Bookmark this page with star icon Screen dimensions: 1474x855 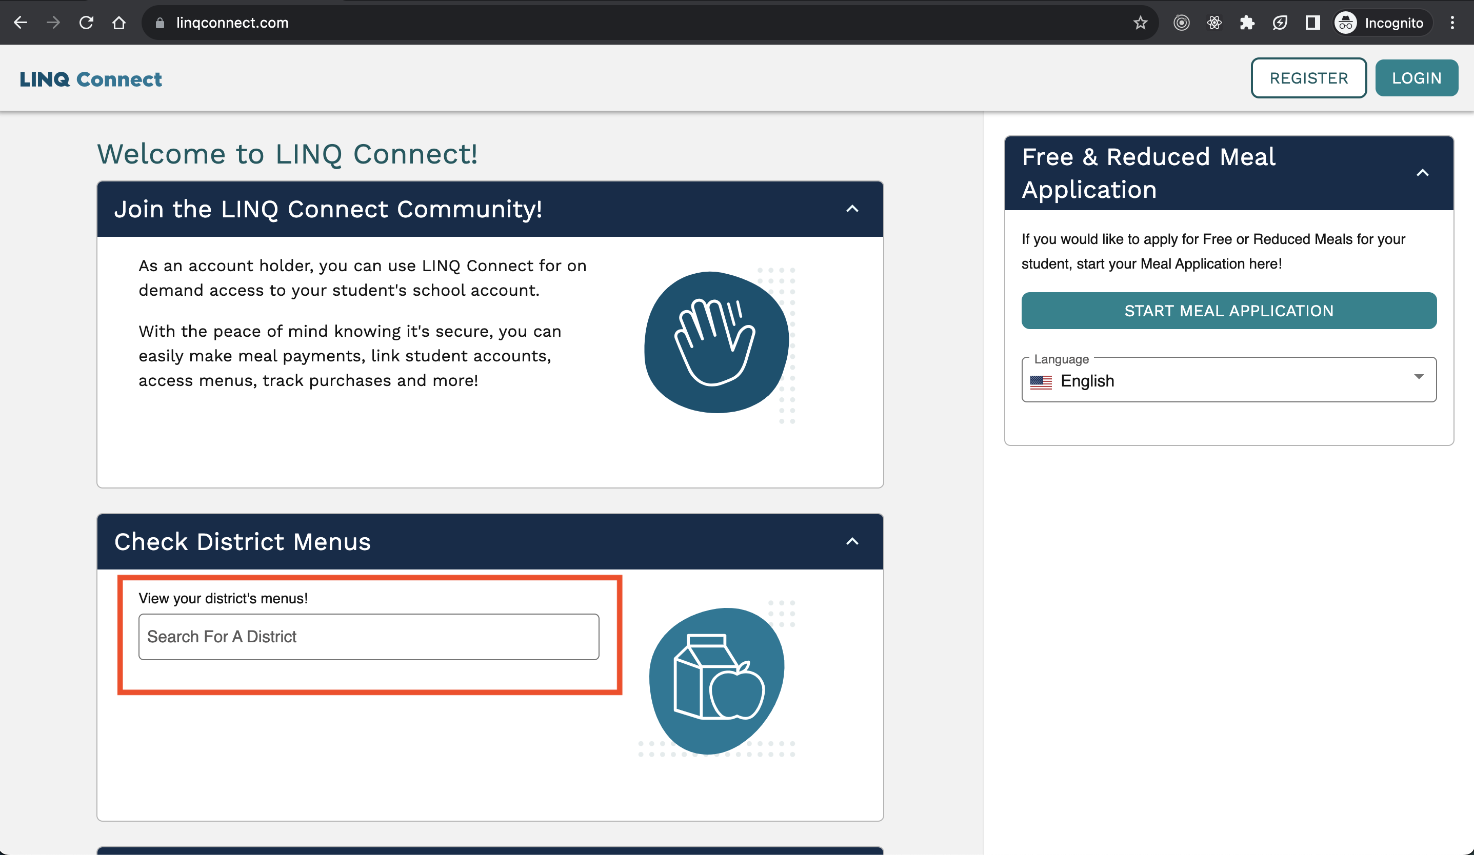(1140, 23)
